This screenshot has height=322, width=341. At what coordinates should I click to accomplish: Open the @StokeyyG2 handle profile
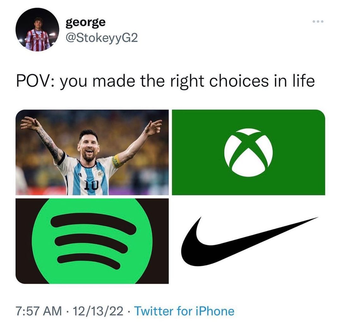pyautogui.click(x=102, y=39)
